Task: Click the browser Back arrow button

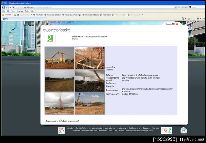Action: pos(3,7)
